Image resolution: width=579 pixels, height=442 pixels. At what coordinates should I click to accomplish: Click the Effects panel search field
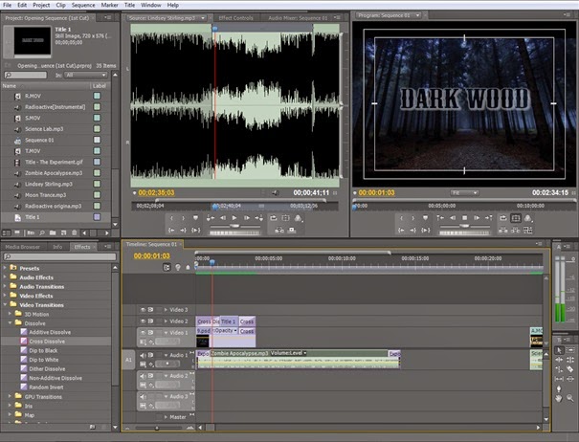pos(59,256)
